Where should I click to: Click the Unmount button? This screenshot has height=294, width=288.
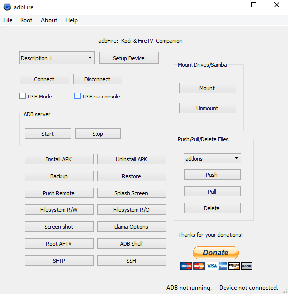pyautogui.click(x=207, y=108)
